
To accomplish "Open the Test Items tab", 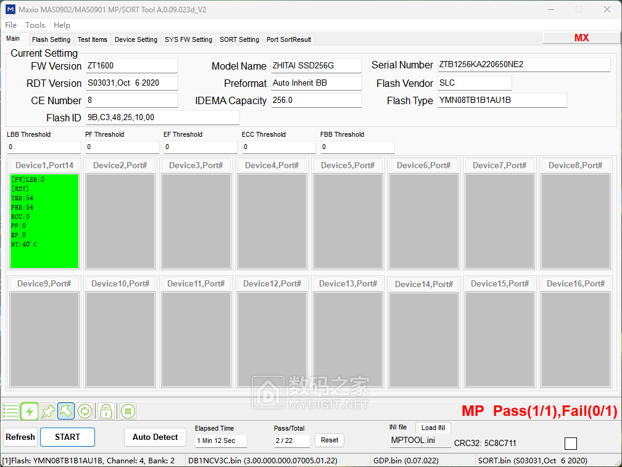I will click(93, 39).
